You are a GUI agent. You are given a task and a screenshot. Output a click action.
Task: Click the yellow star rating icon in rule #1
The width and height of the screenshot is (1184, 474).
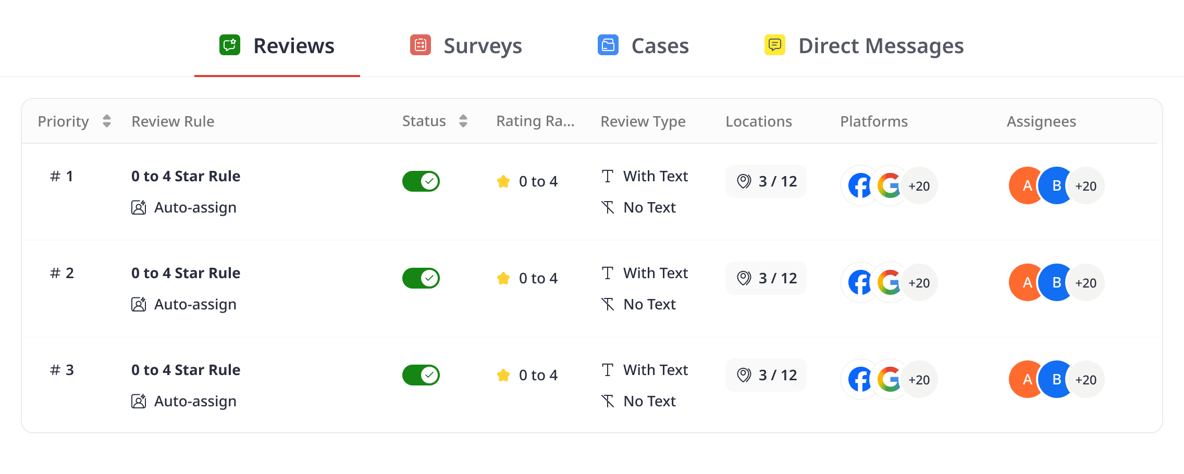[x=503, y=181]
